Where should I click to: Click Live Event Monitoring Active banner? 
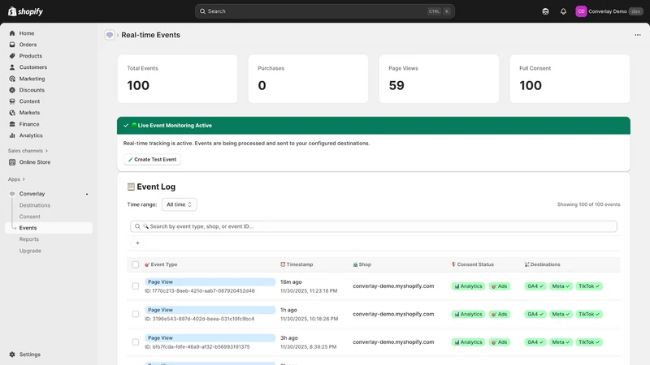click(x=374, y=126)
